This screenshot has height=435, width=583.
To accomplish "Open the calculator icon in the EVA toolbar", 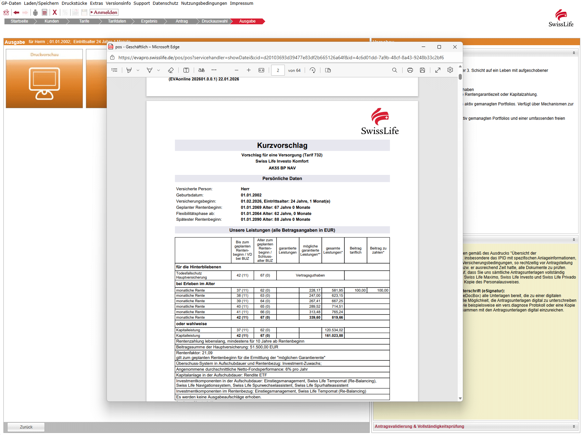I will [45, 12].
